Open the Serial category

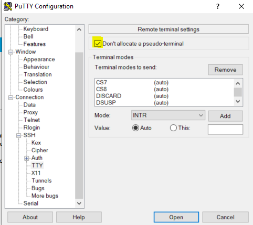[31, 203]
